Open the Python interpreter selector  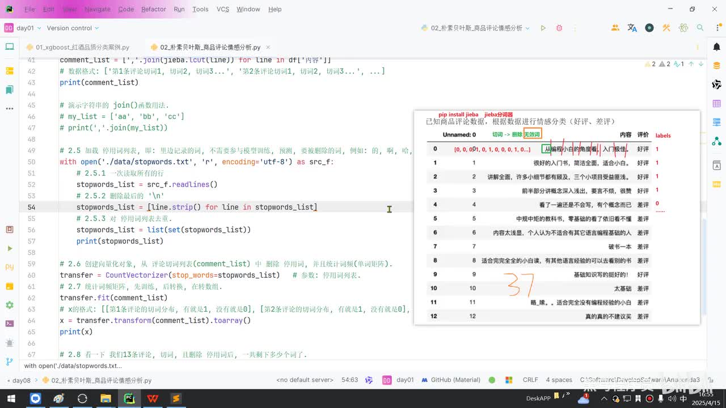[640, 380]
